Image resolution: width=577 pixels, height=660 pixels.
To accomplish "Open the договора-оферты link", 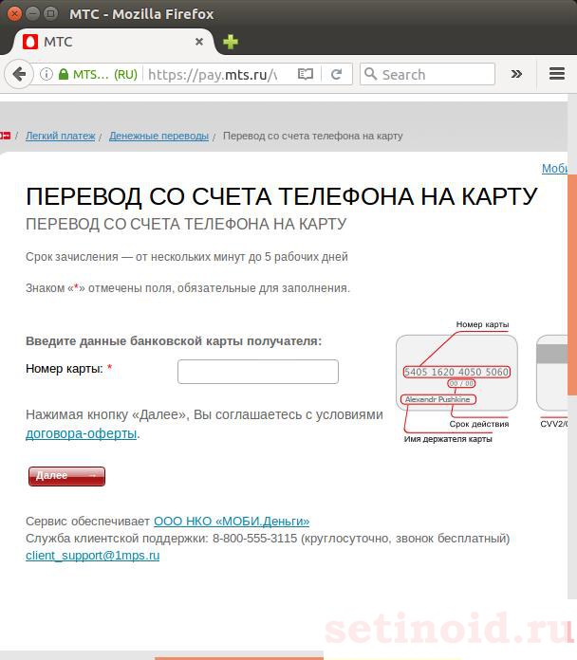I will point(82,433).
